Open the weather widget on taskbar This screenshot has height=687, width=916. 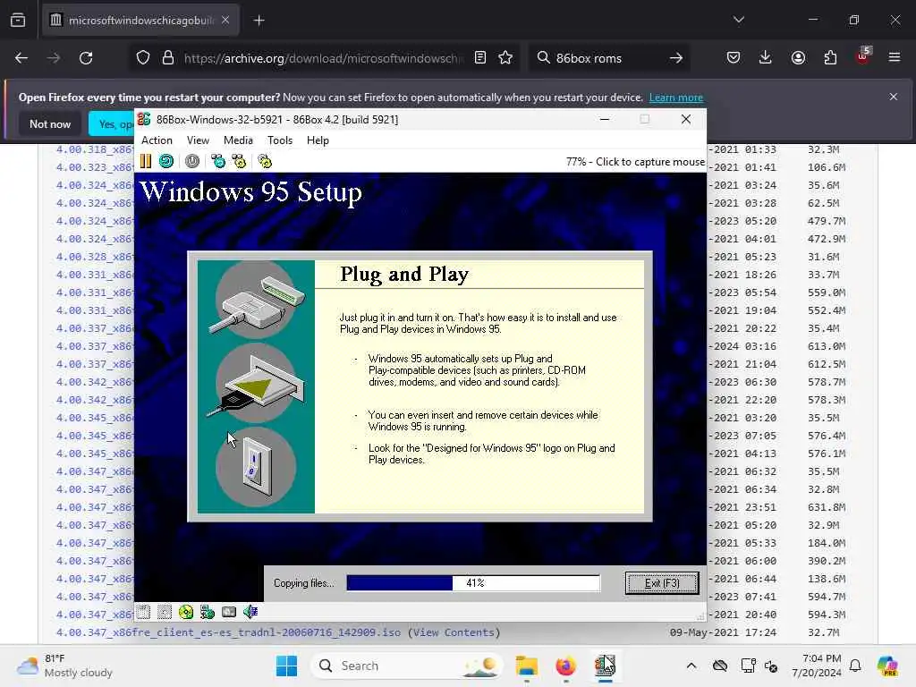click(x=64, y=666)
